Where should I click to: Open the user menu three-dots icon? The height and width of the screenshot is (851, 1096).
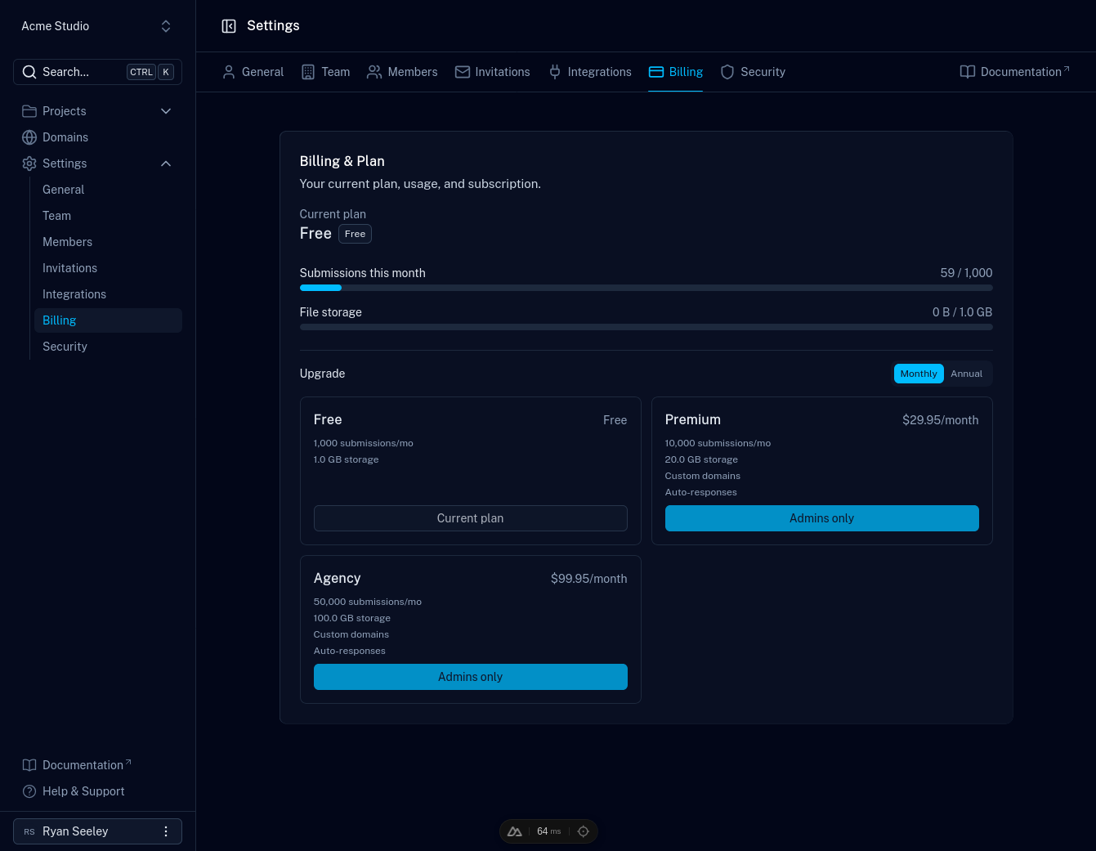pos(166,831)
